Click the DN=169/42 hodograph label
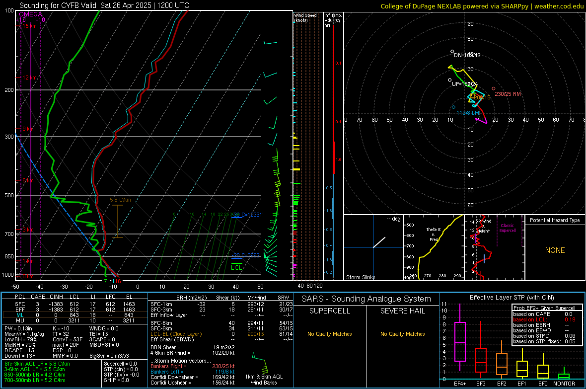Screen dimensions: 586x389 (x=467, y=55)
